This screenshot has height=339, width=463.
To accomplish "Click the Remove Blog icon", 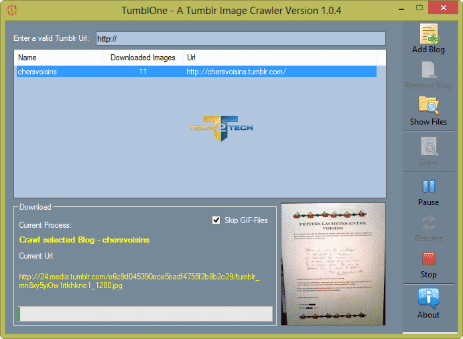I will [428, 71].
